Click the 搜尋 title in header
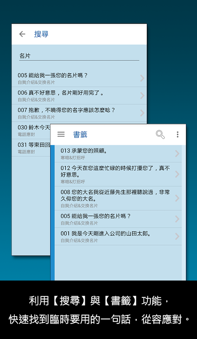The width and height of the screenshot is (197, 339). (x=41, y=34)
